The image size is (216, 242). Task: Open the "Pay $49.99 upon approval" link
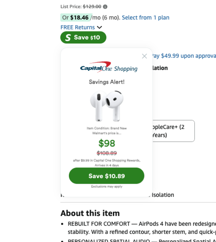point(184,56)
